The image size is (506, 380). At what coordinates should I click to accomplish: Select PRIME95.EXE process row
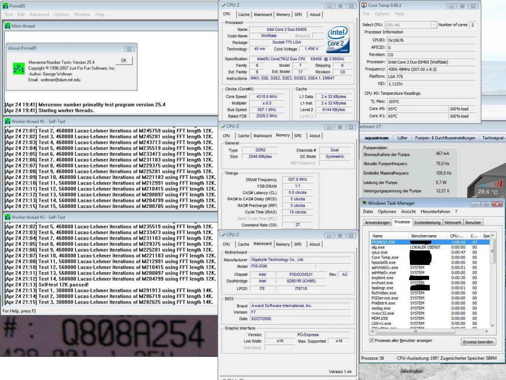430,242
